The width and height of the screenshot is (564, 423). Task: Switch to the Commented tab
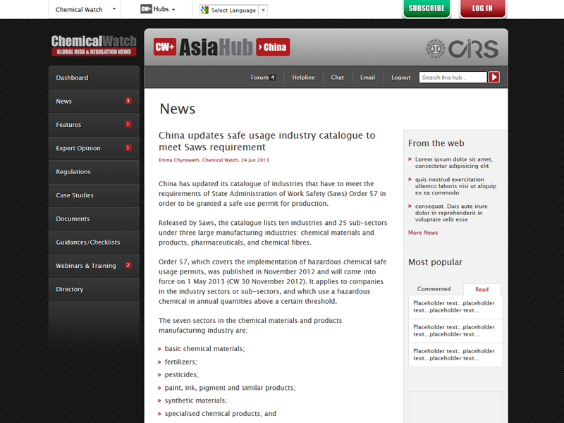pyautogui.click(x=434, y=289)
